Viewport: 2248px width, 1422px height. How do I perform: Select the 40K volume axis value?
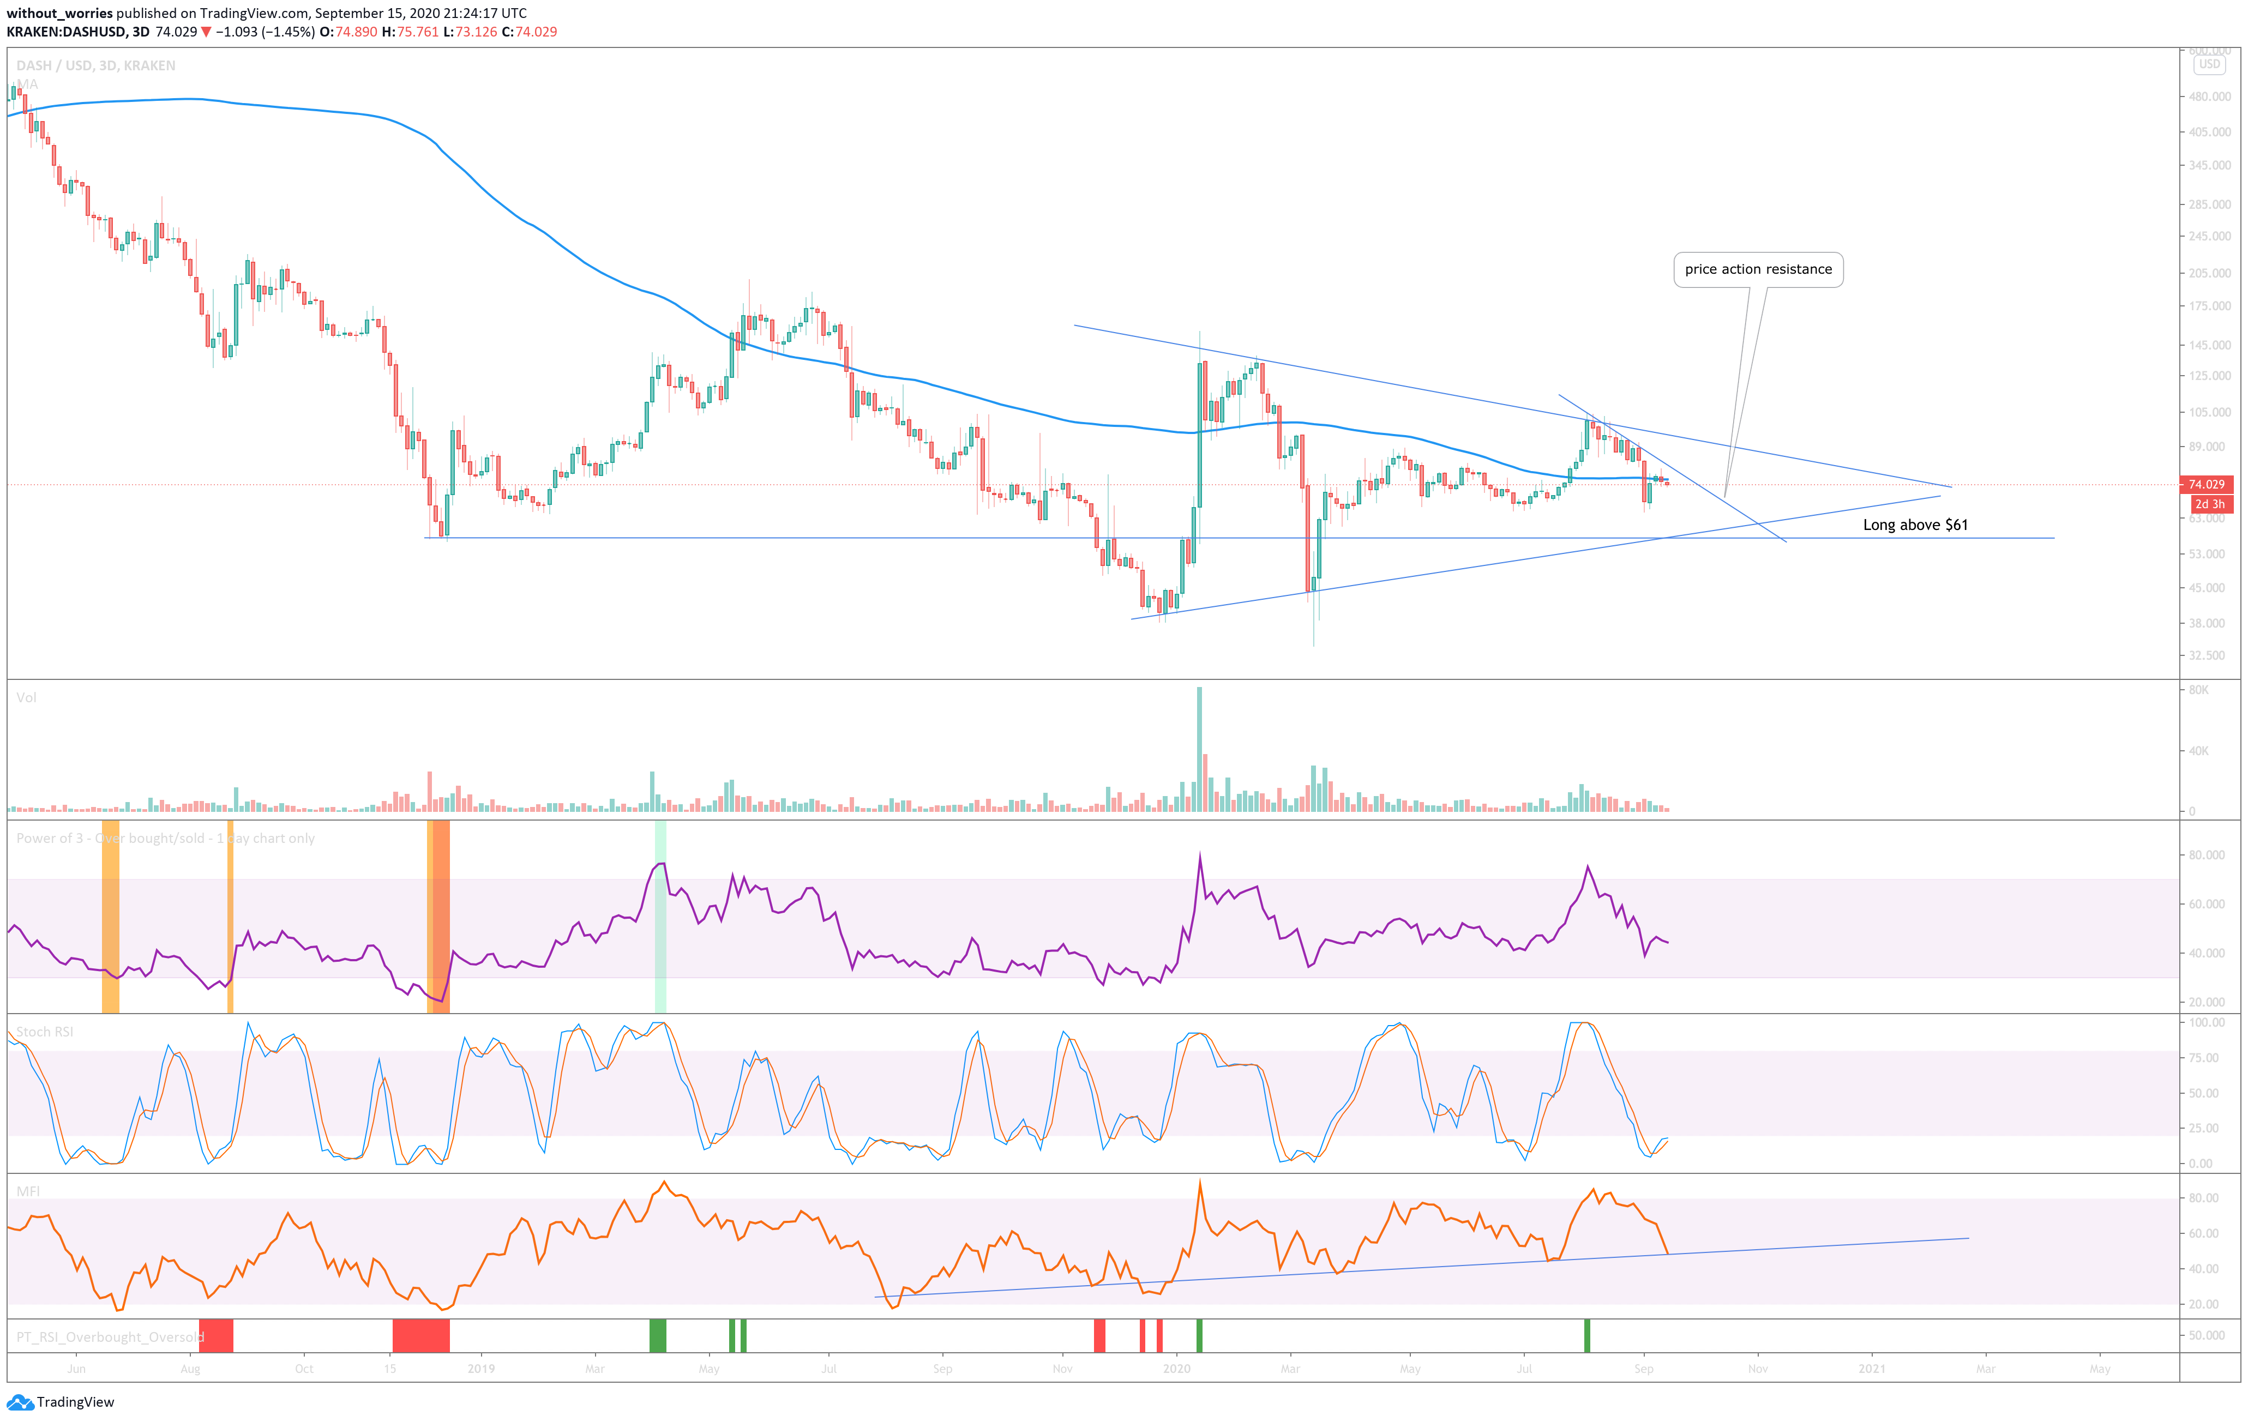[2198, 751]
